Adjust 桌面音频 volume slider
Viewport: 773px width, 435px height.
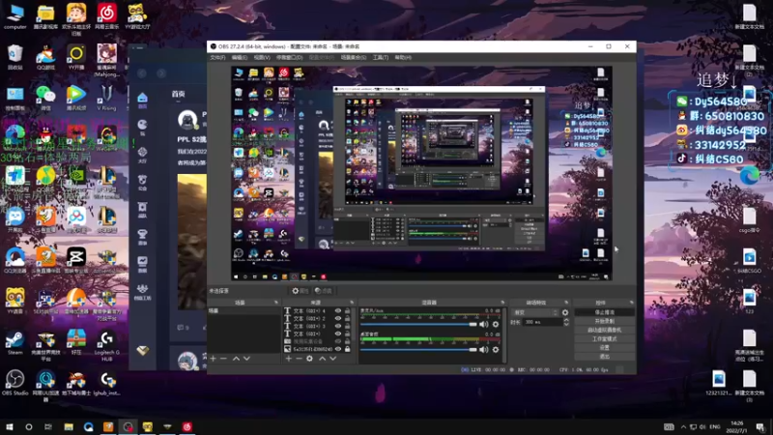pyautogui.click(x=418, y=349)
